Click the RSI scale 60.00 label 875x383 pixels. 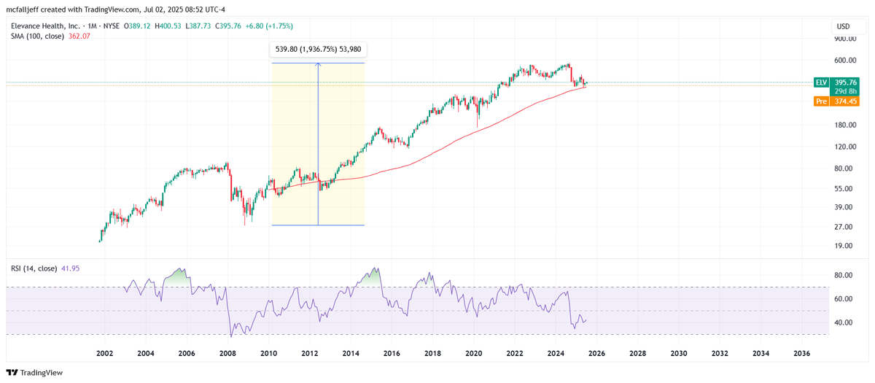click(x=844, y=298)
